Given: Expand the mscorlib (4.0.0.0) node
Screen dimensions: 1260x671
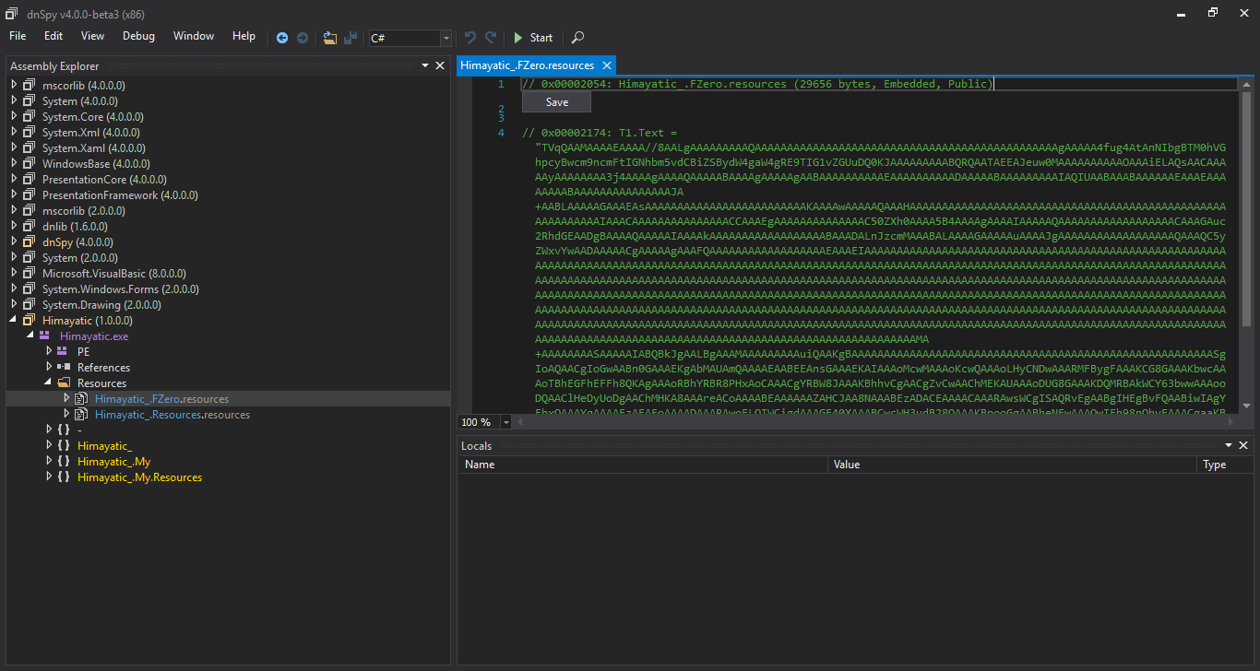Looking at the screenshot, I should click(x=14, y=86).
